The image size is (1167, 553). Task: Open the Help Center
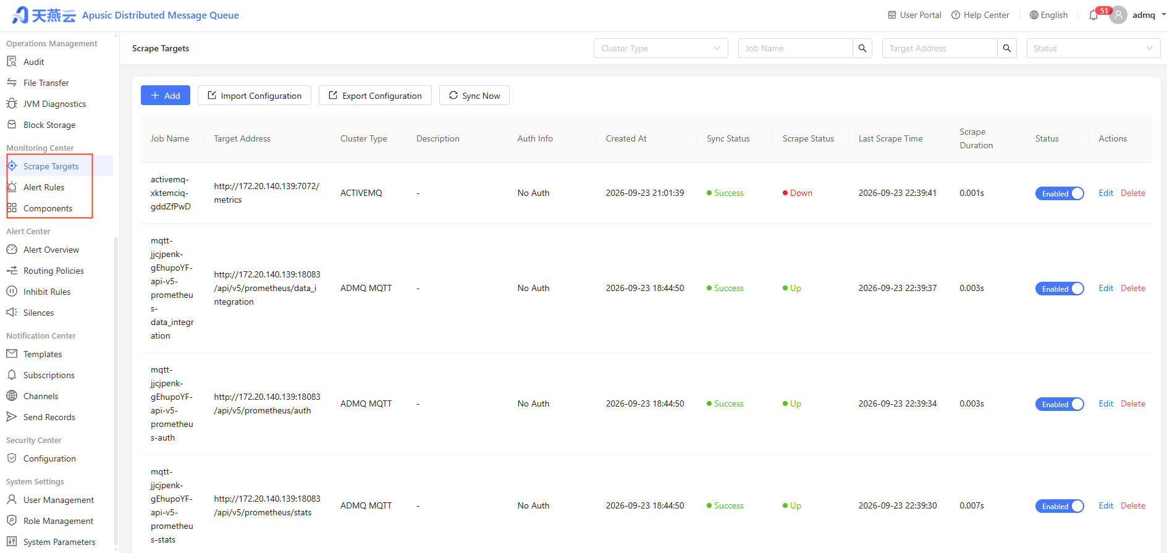coord(980,15)
